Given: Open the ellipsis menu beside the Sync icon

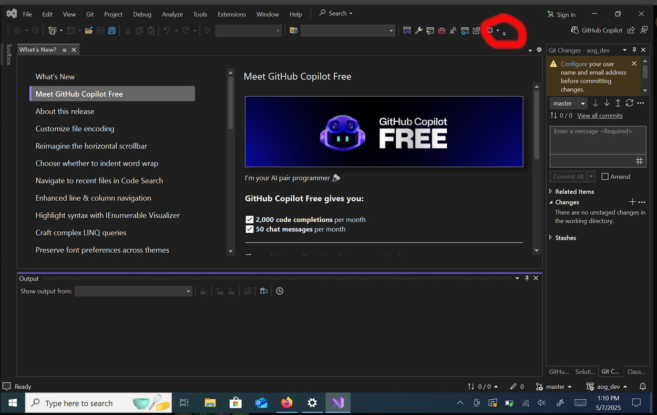Looking at the screenshot, I should click(x=640, y=103).
